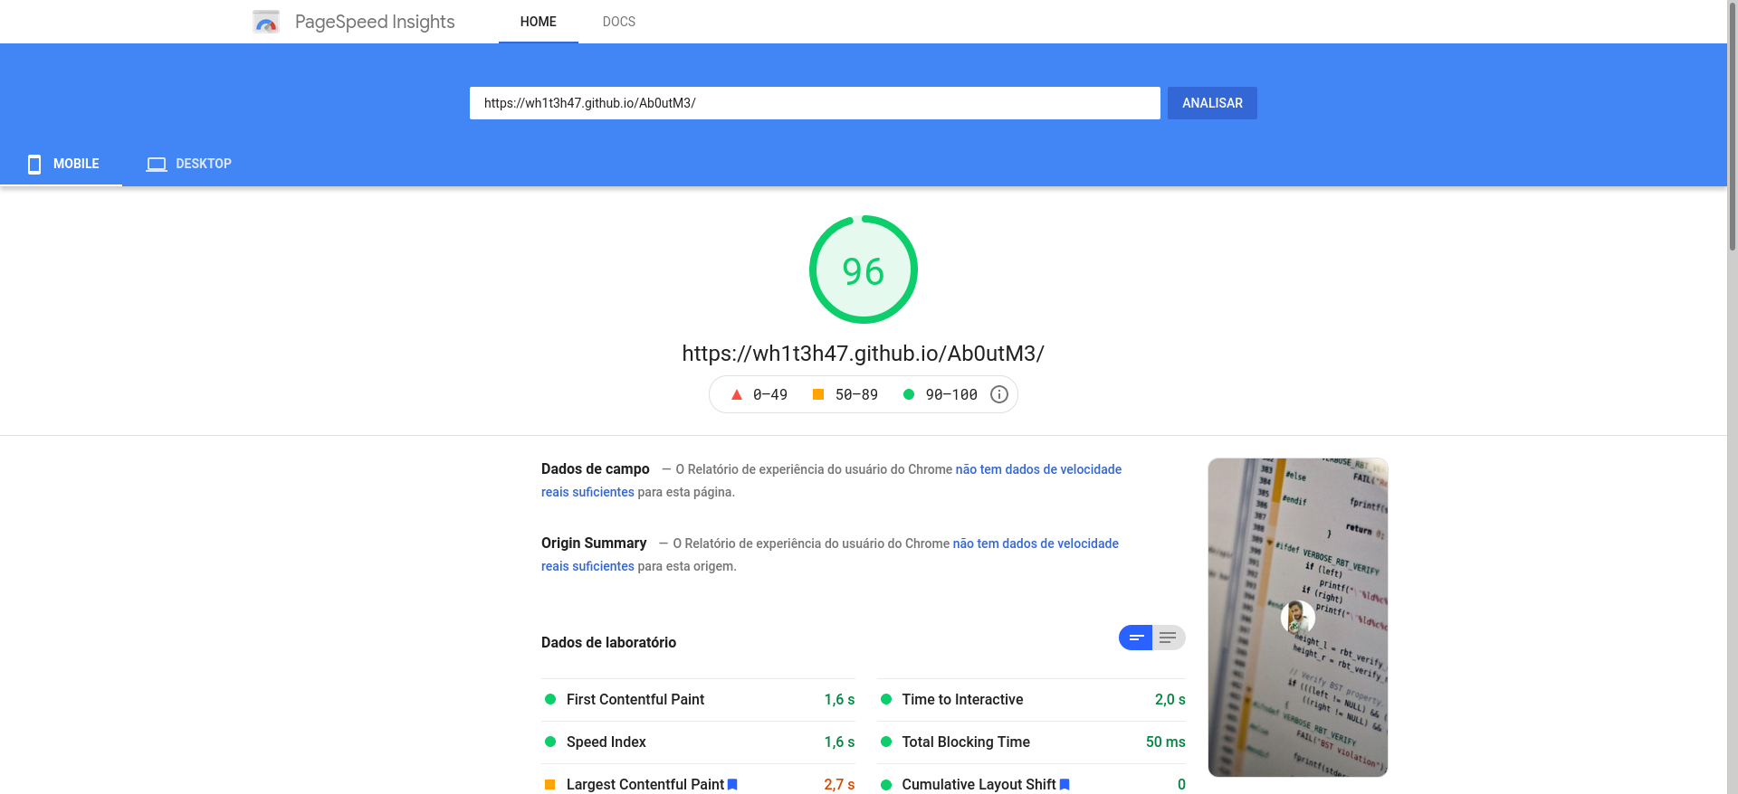Click the desktop laptop icon
Viewport: 1738px width, 794px height.
tap(157, 165)
